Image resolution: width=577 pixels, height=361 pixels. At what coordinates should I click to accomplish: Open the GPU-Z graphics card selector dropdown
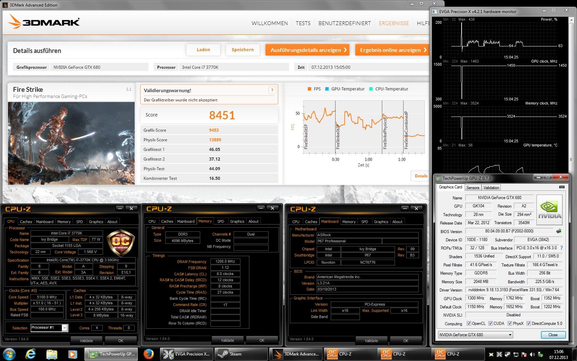(x=475, y=335)
